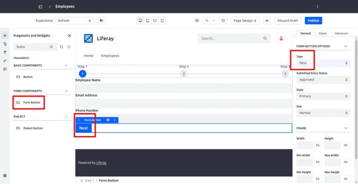The height and width of the screenshot is (184, 358).
Task: Open the Form Button comment icon
Action: (108, 120)
